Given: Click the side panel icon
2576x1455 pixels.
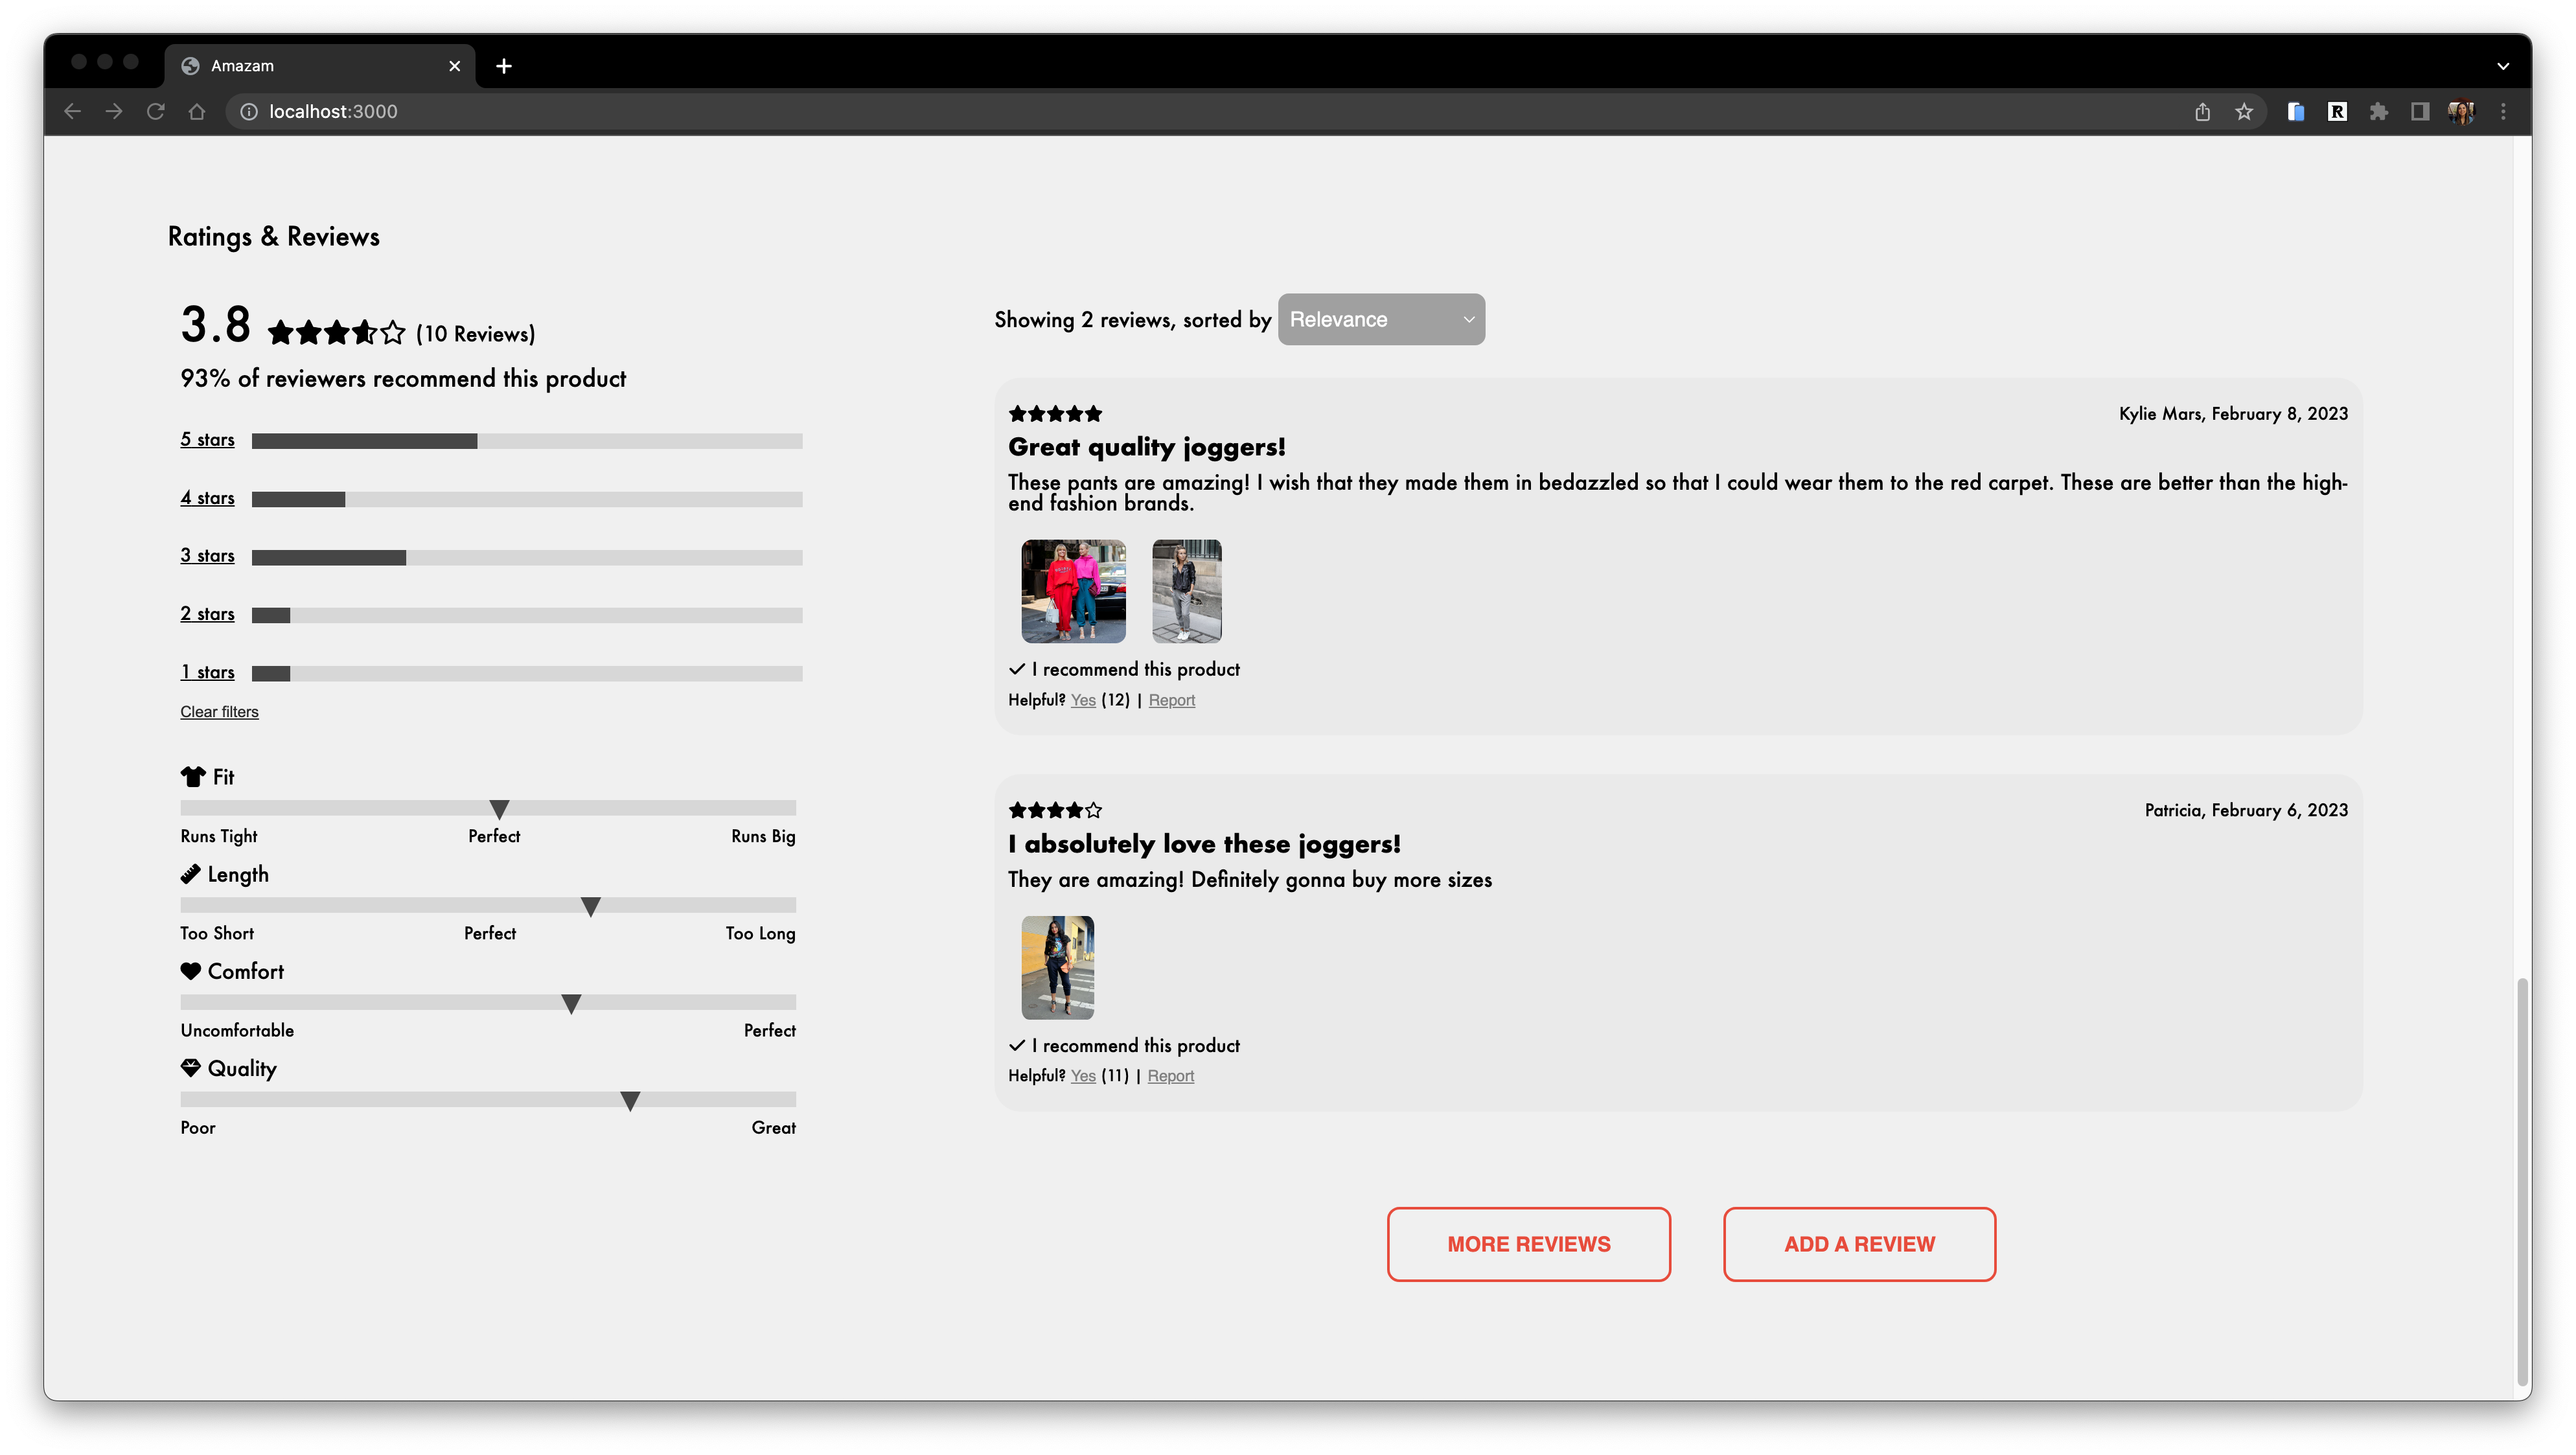Looking at the screenshot, I should [x=2419, y=111].
